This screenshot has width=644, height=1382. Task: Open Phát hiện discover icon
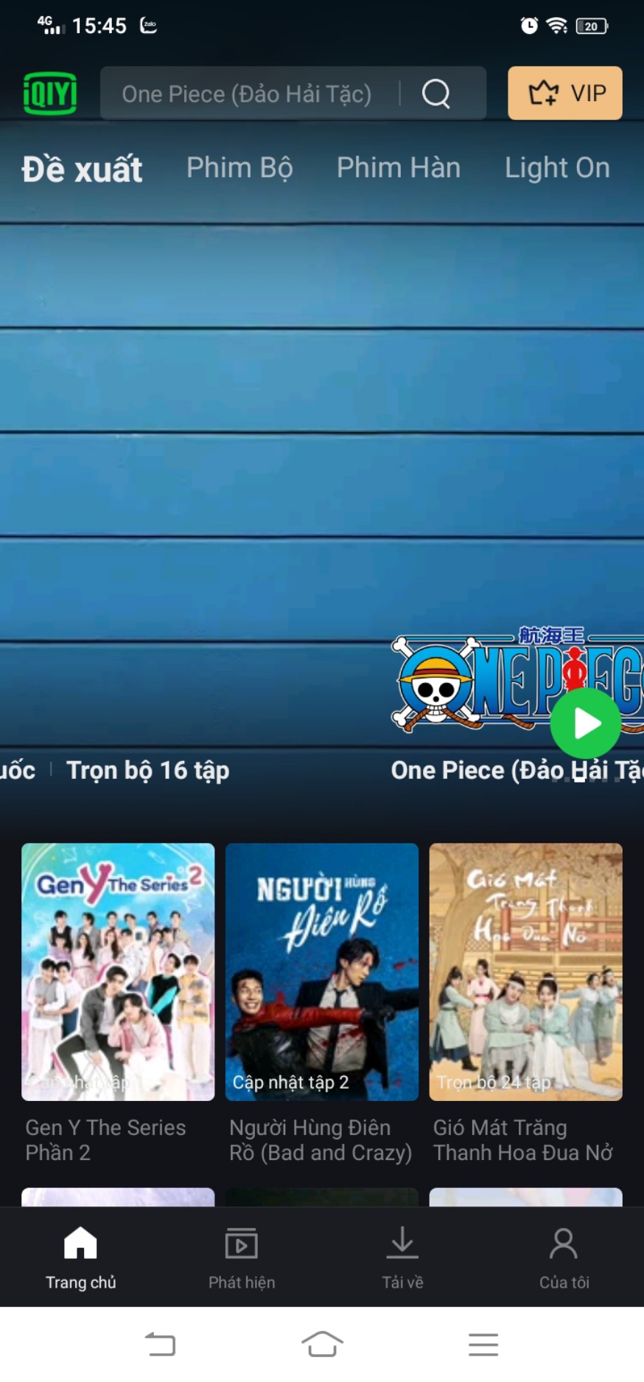[x=242, y=1244]
